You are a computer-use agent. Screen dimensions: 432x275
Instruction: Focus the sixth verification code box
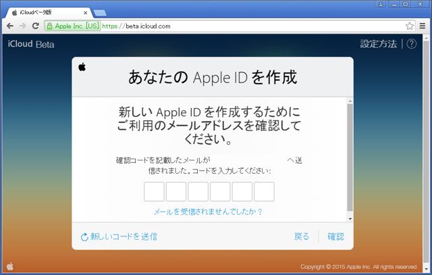coord(264,191)
